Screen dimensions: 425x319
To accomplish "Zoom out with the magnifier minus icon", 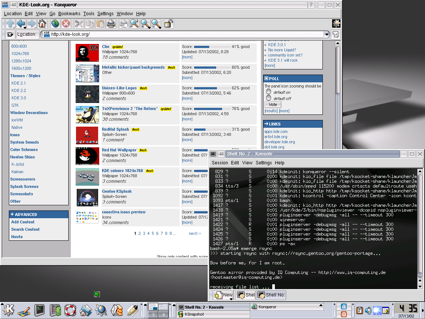I will [156, 24].
